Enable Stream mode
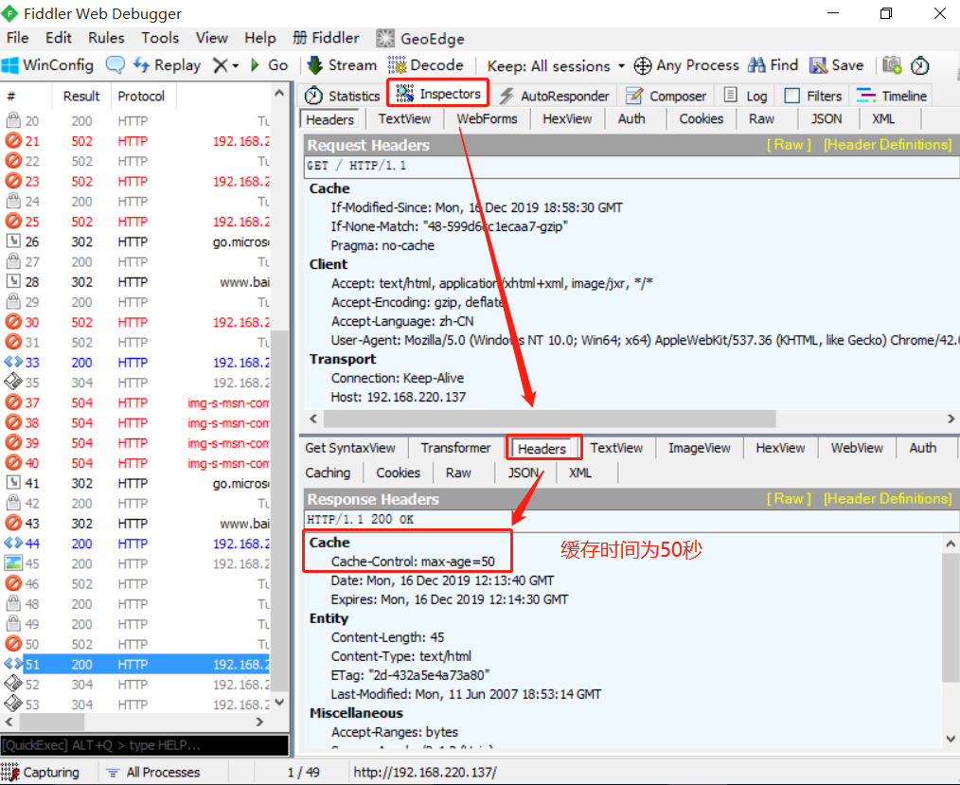The height and width of the screenshot is (785, 960). (x=342, y=65)
